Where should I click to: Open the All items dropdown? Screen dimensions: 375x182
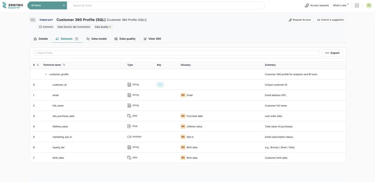[47, 6]
